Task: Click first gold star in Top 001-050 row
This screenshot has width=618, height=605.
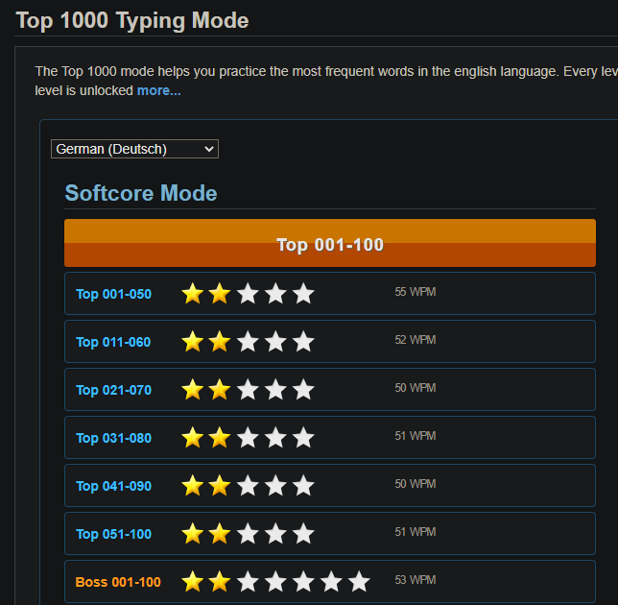Action: tap(193, 294)
